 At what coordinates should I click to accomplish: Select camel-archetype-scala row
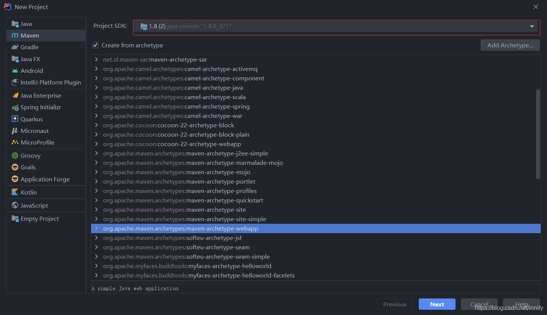point(316,97)
